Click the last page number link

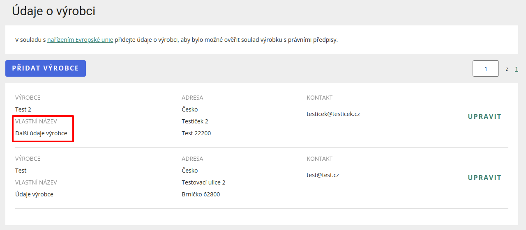coord(516,69)
